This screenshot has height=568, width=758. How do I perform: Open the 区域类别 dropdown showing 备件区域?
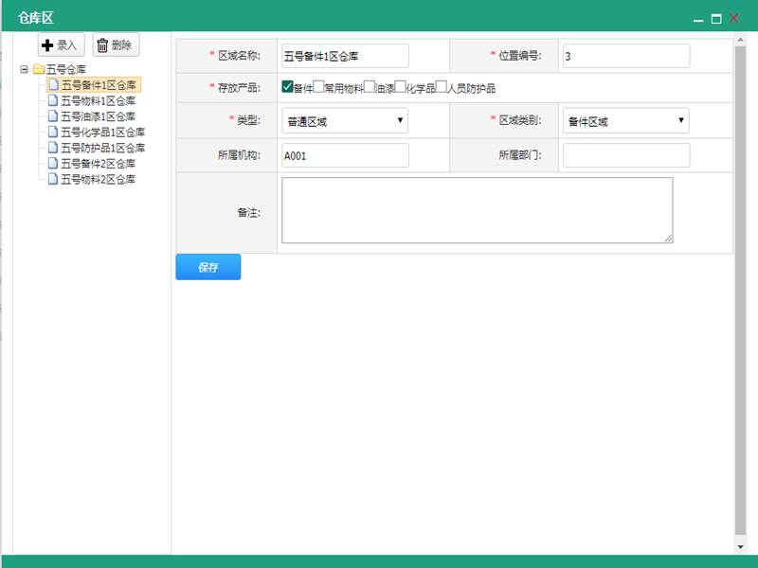625,121
